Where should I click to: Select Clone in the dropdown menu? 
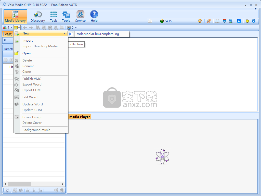[41, 72]
